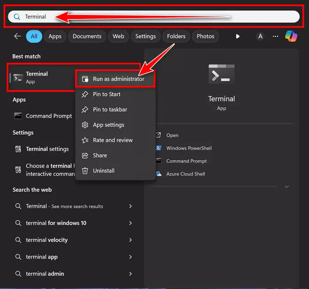Click the star icon beside Rate and review
309x289 pixels.
pos(85,140)
